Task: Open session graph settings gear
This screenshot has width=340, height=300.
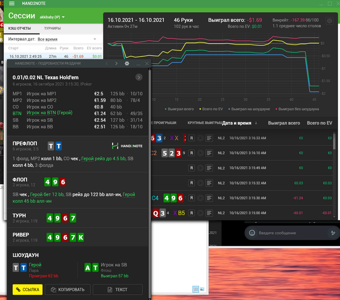Action: coord(329,21)
